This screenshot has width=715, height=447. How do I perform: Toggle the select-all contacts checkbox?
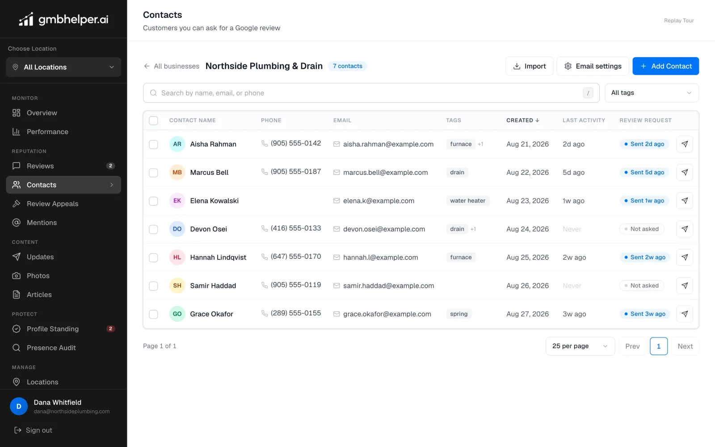pos(153,120)
